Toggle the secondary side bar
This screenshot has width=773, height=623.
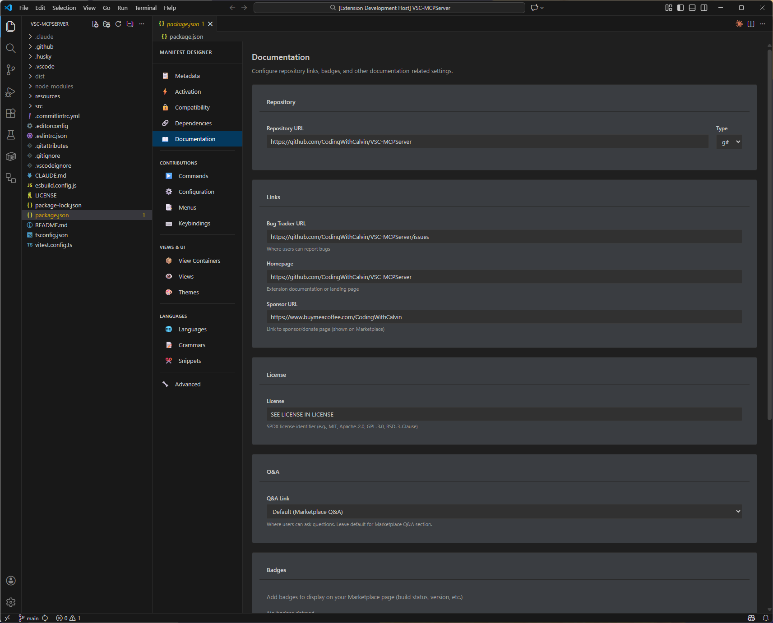pos(704,8)
